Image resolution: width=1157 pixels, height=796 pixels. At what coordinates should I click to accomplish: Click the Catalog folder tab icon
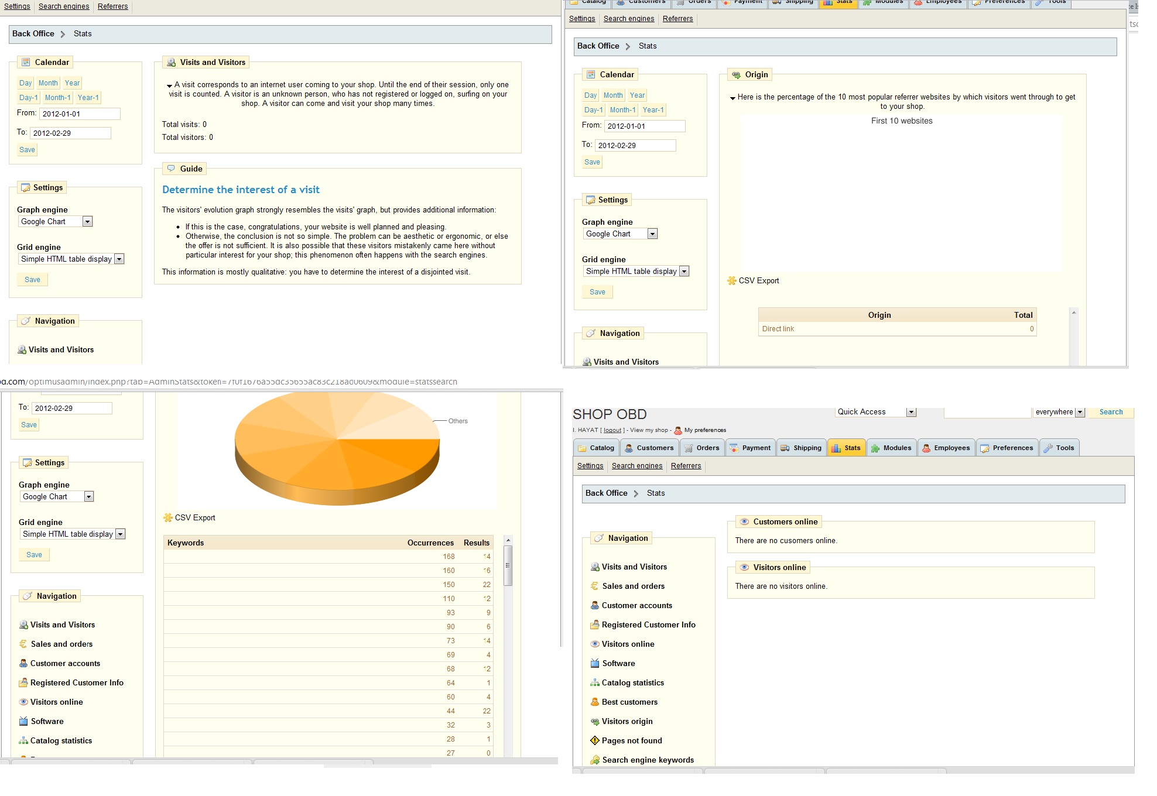(582, 448)
